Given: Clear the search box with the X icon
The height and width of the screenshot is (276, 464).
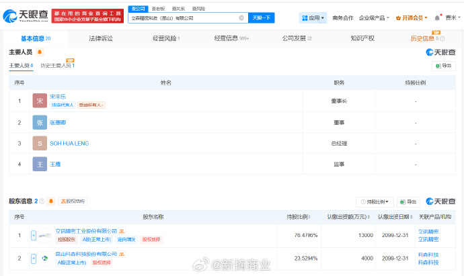Looking at the screenshot, I should 241,18.
